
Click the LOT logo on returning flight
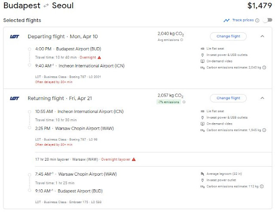click(15, 98)
